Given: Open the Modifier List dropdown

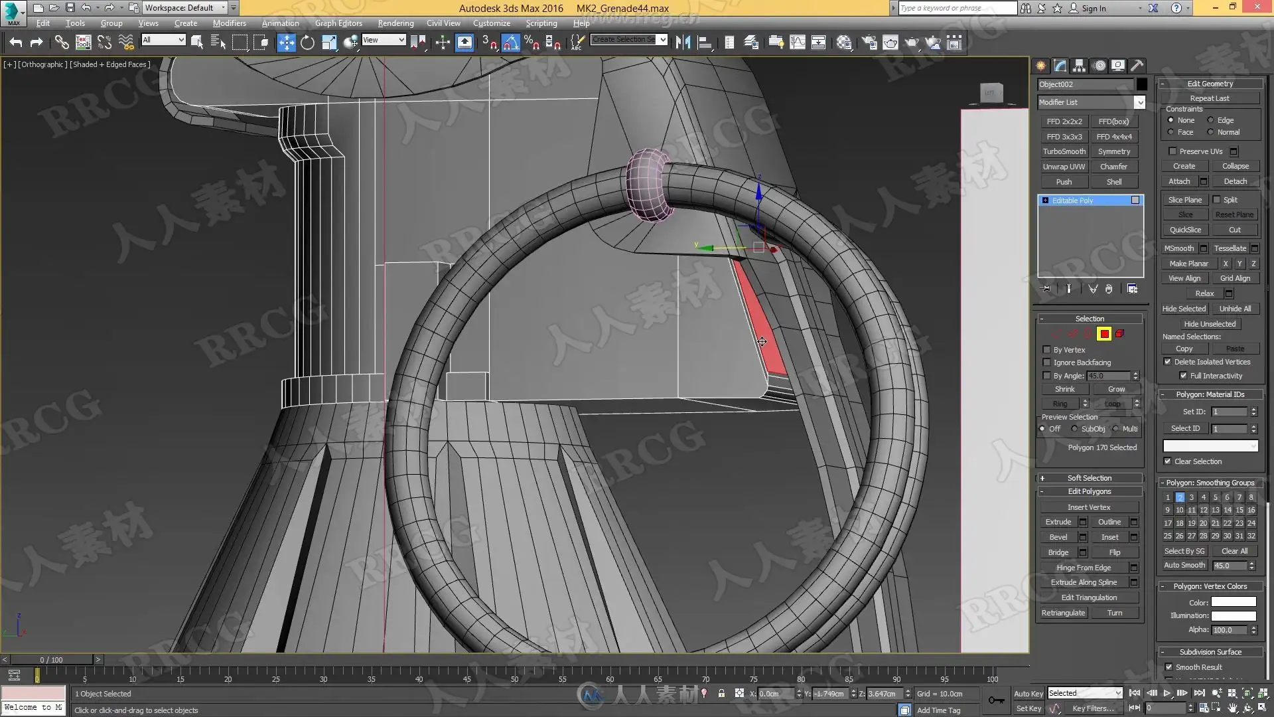Looking at the screenshot, I should [x=1139, y=102].
